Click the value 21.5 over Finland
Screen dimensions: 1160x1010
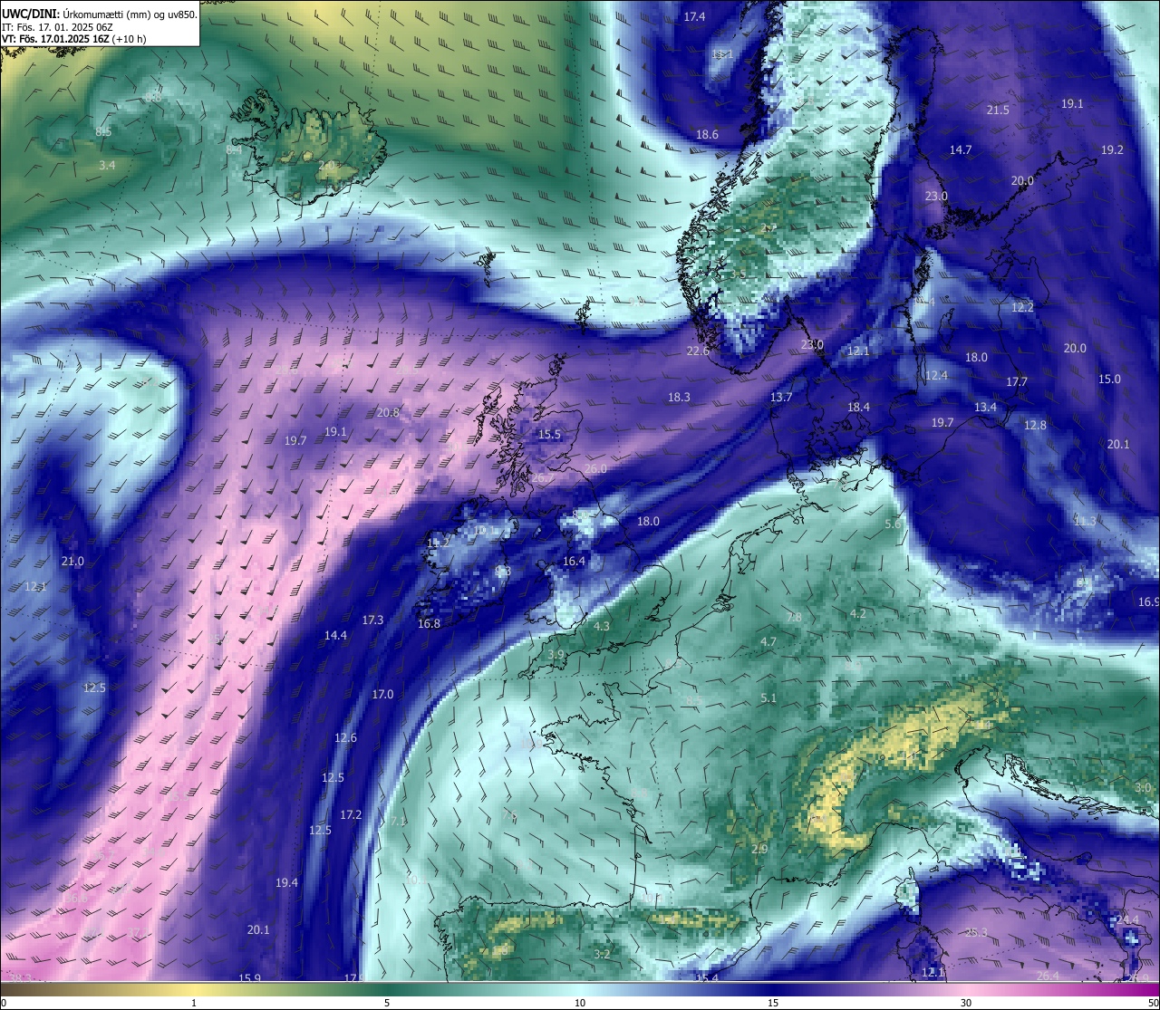(998, 110)
